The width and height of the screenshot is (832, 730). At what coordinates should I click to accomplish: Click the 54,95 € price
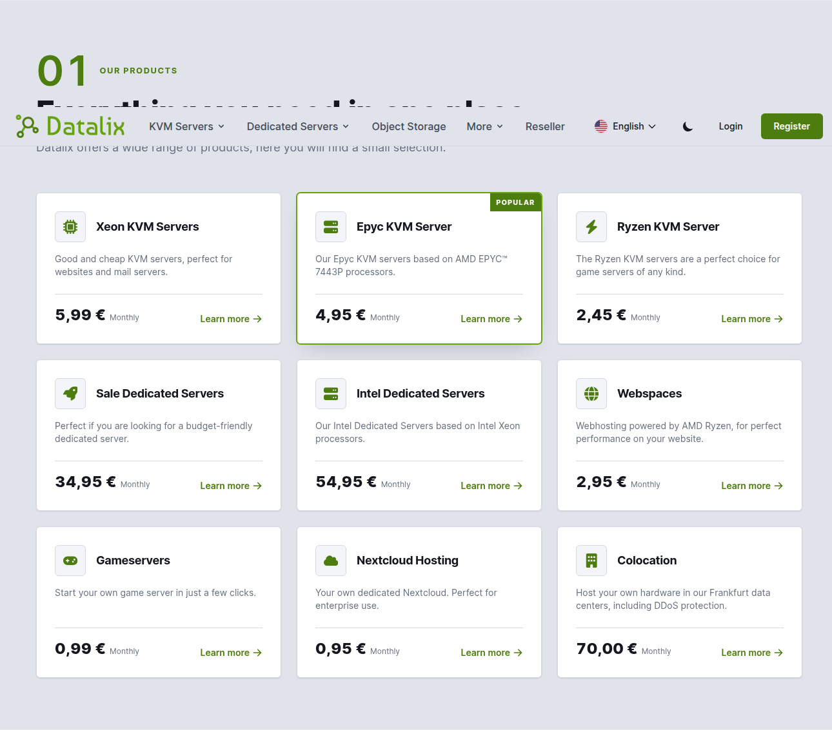coord(346,482)
